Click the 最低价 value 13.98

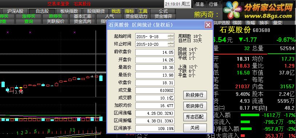click(x=155, y=75)
